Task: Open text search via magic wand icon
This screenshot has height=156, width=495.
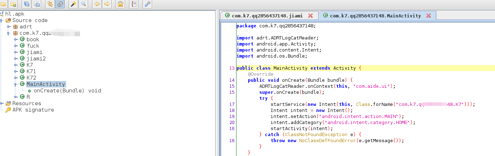Action: (x=73, y=4)
